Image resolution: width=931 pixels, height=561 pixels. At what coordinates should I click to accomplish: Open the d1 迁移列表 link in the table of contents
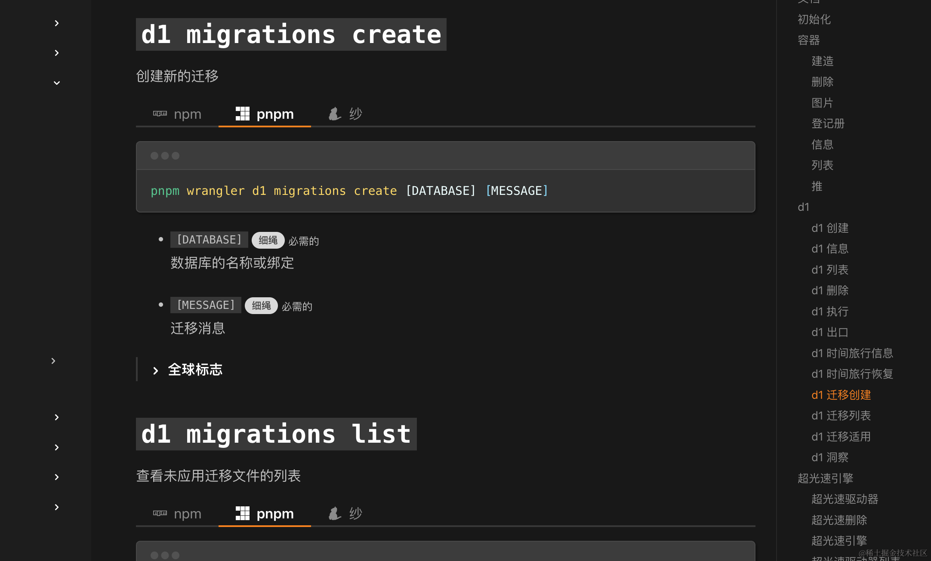tap(841, 416)
